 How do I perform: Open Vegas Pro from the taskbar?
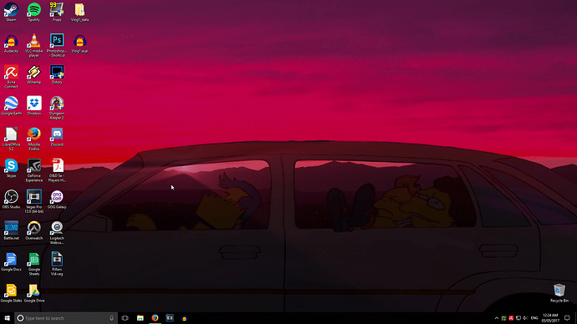coord(170,318)
